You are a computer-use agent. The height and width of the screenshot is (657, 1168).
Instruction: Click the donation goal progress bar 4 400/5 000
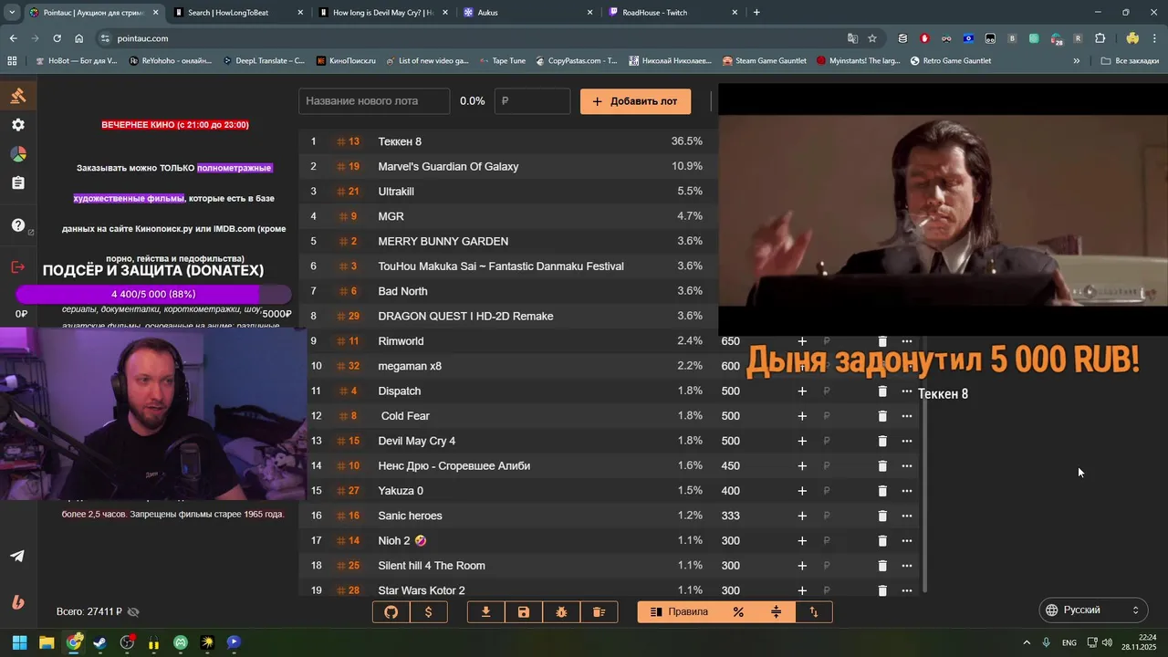153,294
